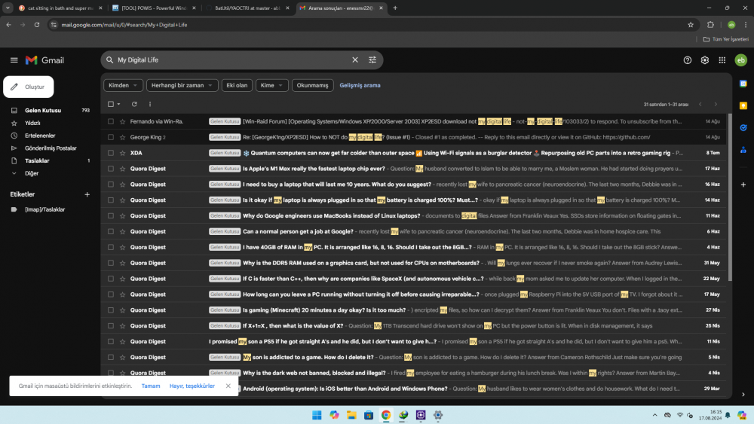The image size is (754, 424).
Task: Show hidden system tray icons
Action: click(x=654, y=415)
